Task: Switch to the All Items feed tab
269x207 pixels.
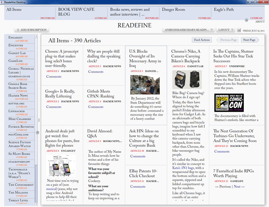Action: coord(30,13)
